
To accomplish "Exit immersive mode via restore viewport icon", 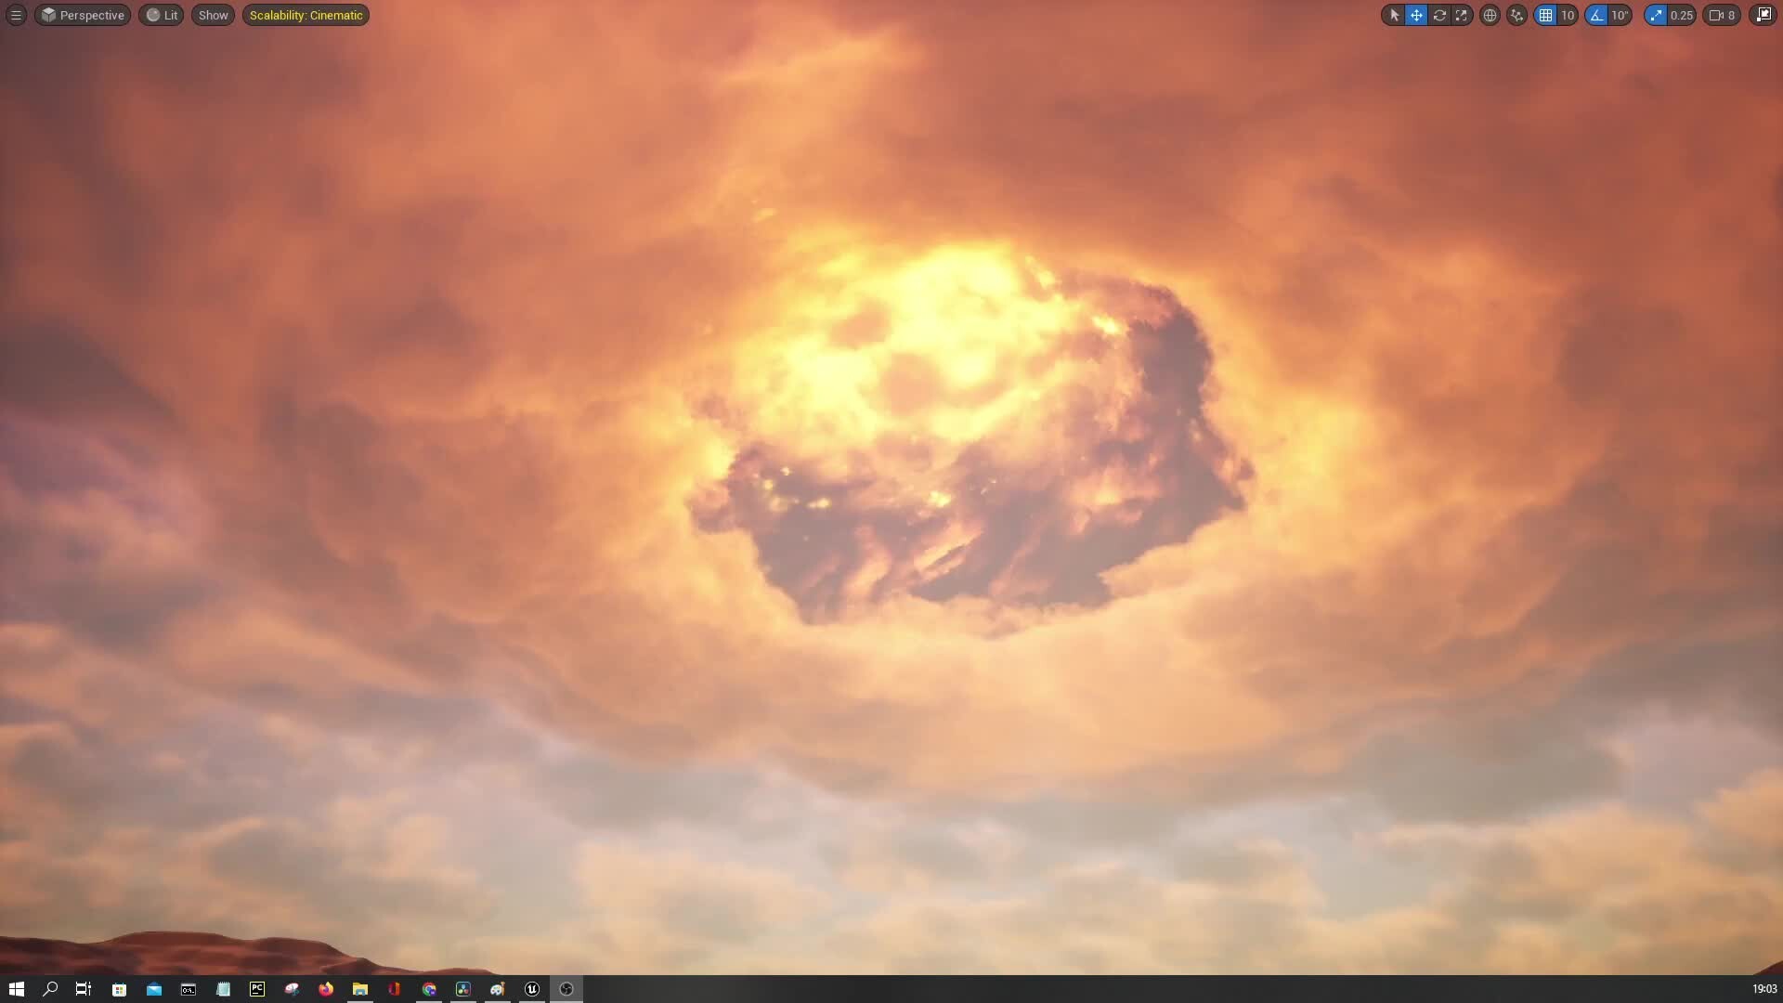I will [x=1762, y=15].
